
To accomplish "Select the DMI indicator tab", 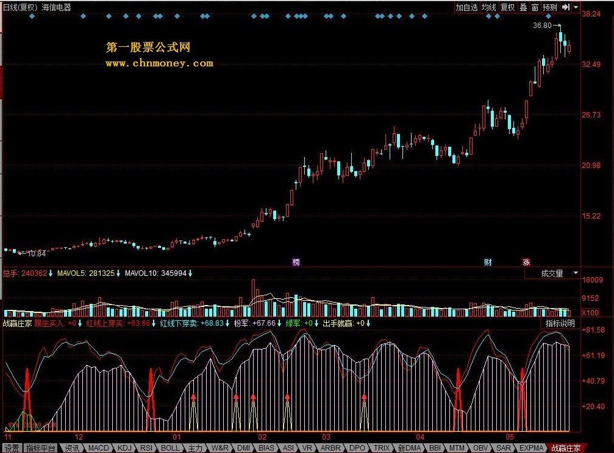I will click(243, 448).
